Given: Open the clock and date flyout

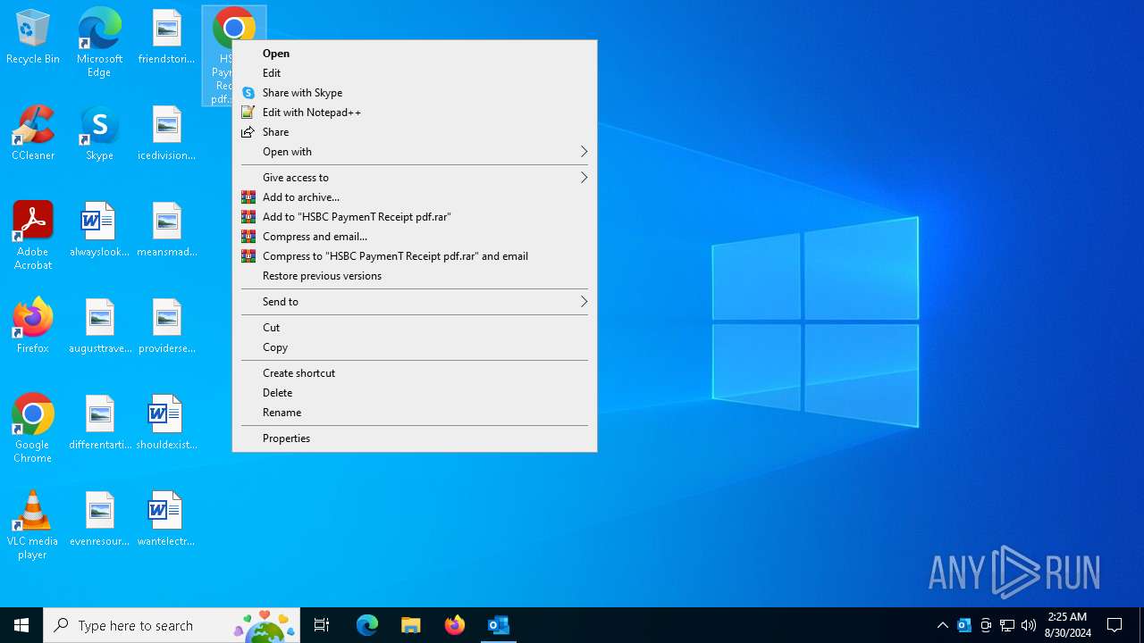Looking at the screenshot, I should 1067,625.
